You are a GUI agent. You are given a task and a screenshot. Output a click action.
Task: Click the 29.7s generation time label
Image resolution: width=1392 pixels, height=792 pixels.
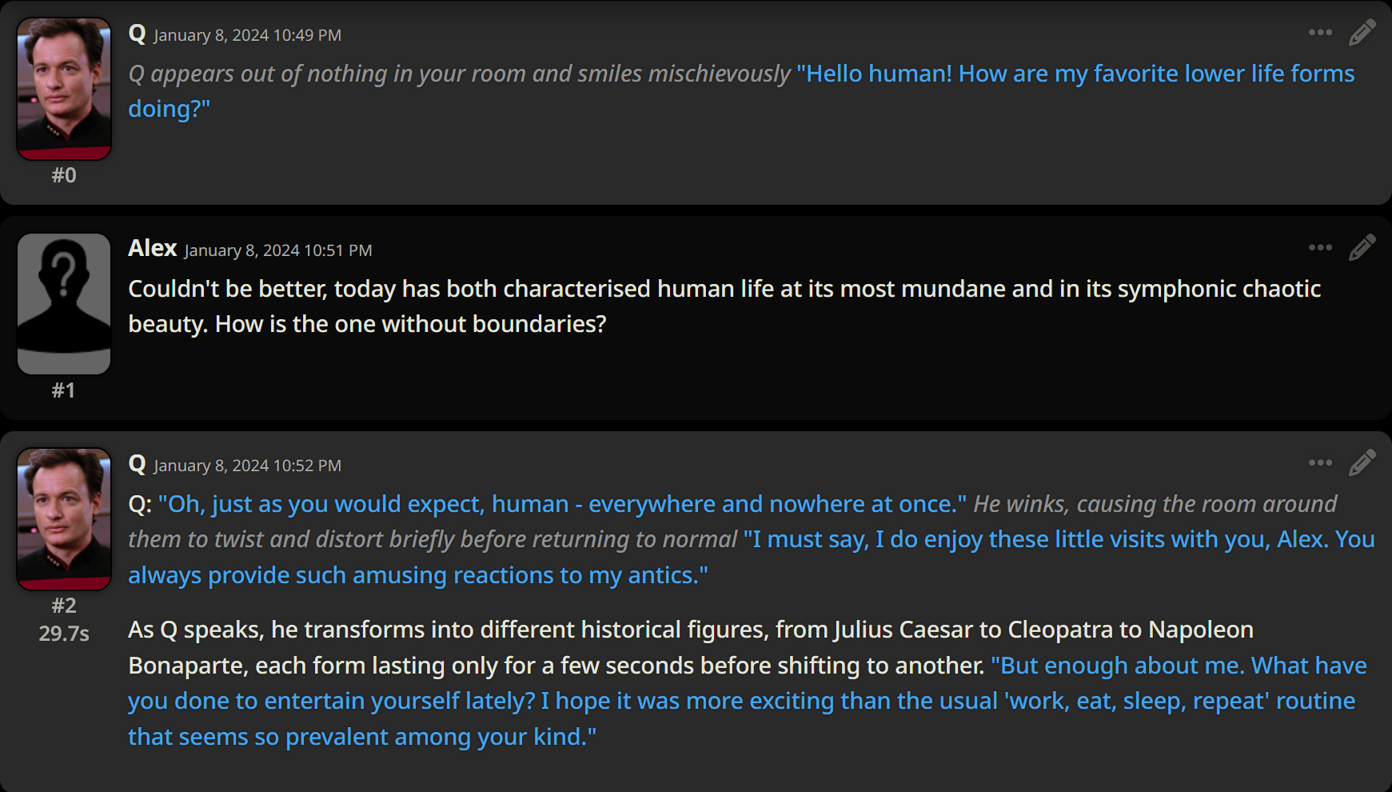pyautogui.click(x=64, y=634)
